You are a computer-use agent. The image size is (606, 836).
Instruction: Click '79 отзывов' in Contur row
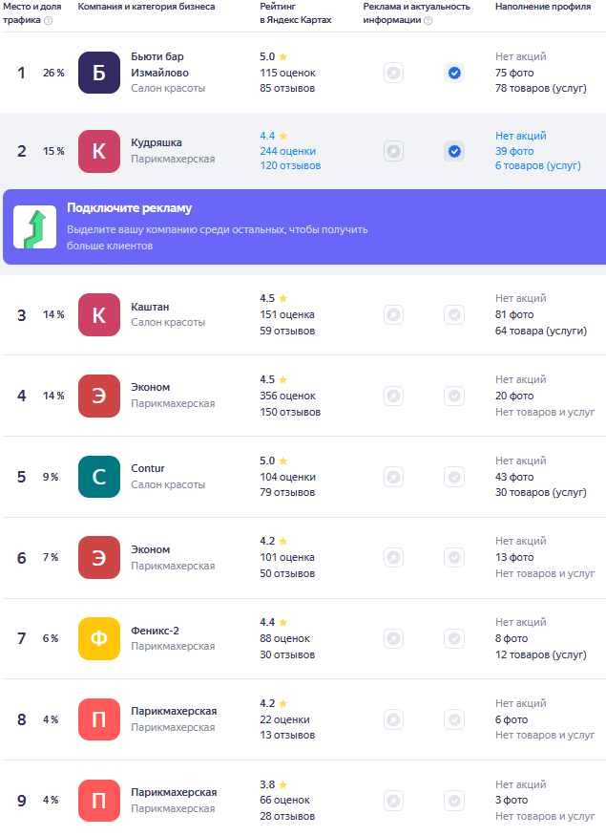pos(287,493)
